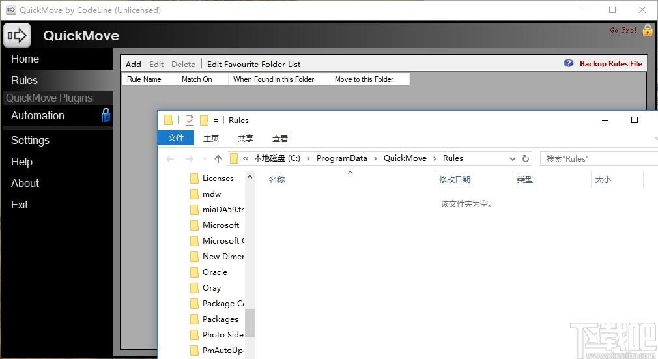Screen dimensions: 658x359
Task: Click Move to this Folder header
Action: [369, 79]
